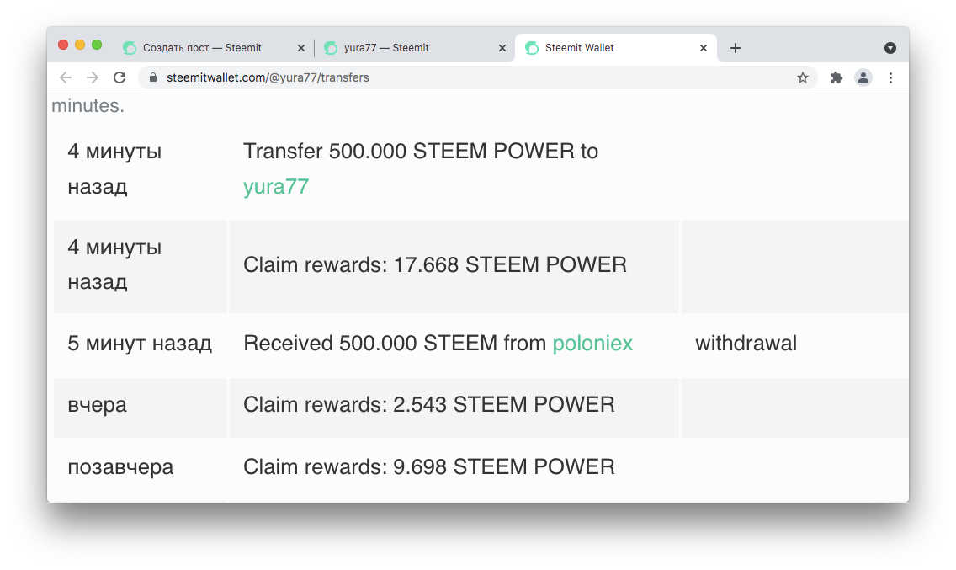Click '4 минуты назад' in 17.668 row
Viewport: 956px width, 570px height.
[x=114, y=265]
